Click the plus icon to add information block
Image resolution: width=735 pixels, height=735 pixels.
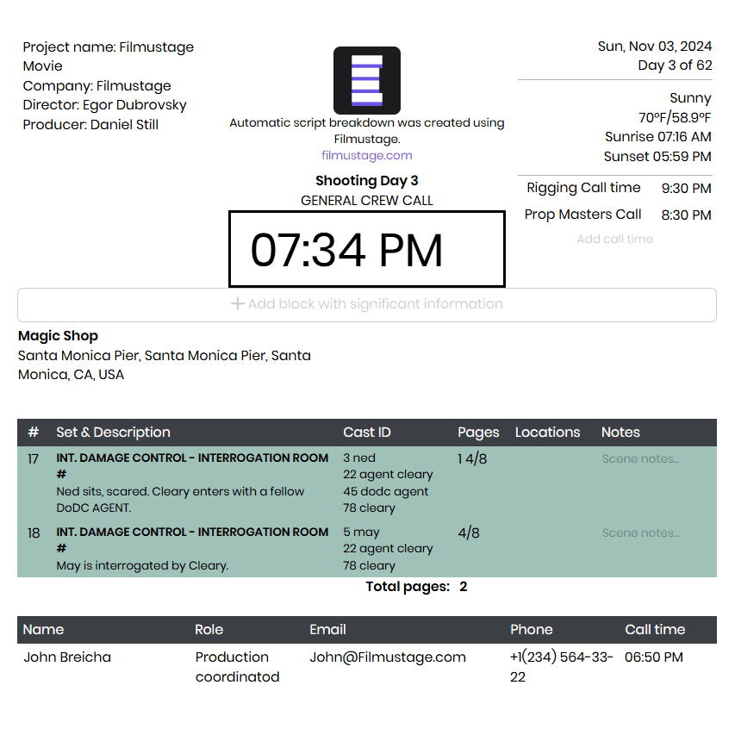[x=235, y=304]
